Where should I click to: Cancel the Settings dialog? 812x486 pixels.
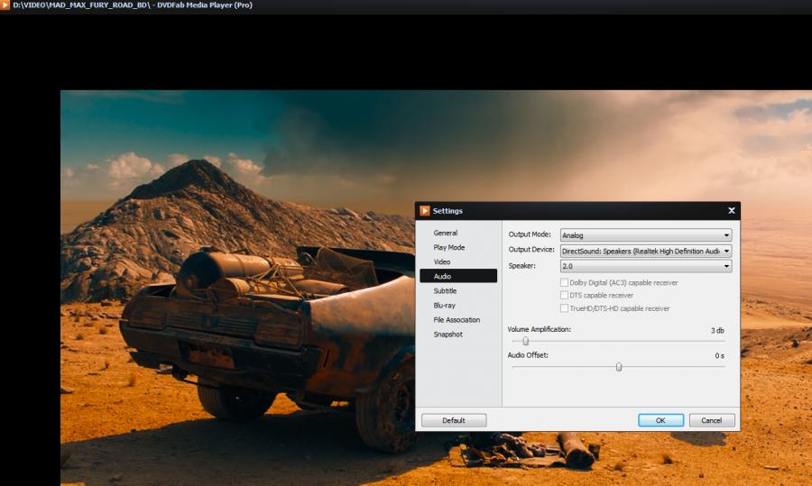[x=712, y=420]
